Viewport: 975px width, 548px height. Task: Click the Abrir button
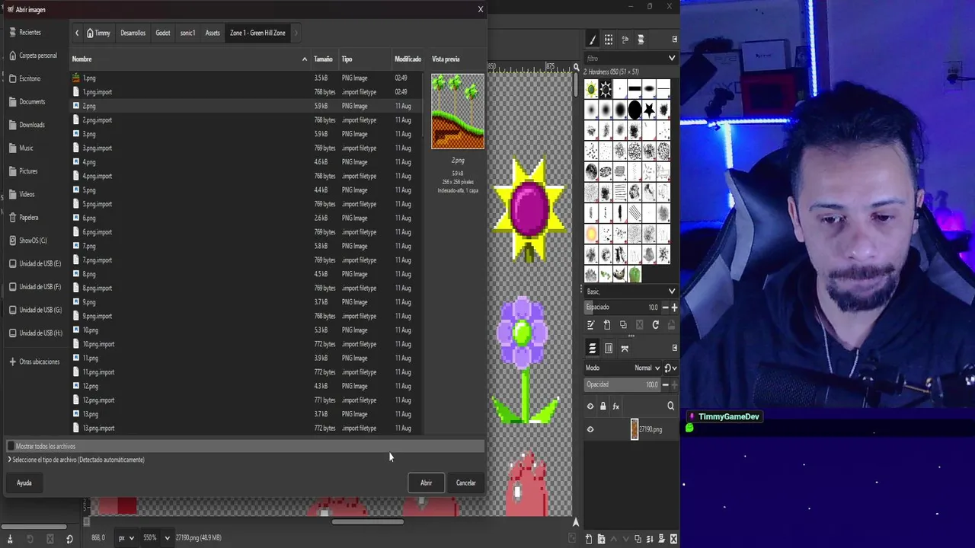(426, 483)
